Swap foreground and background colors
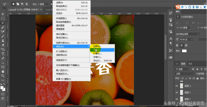 4,84
